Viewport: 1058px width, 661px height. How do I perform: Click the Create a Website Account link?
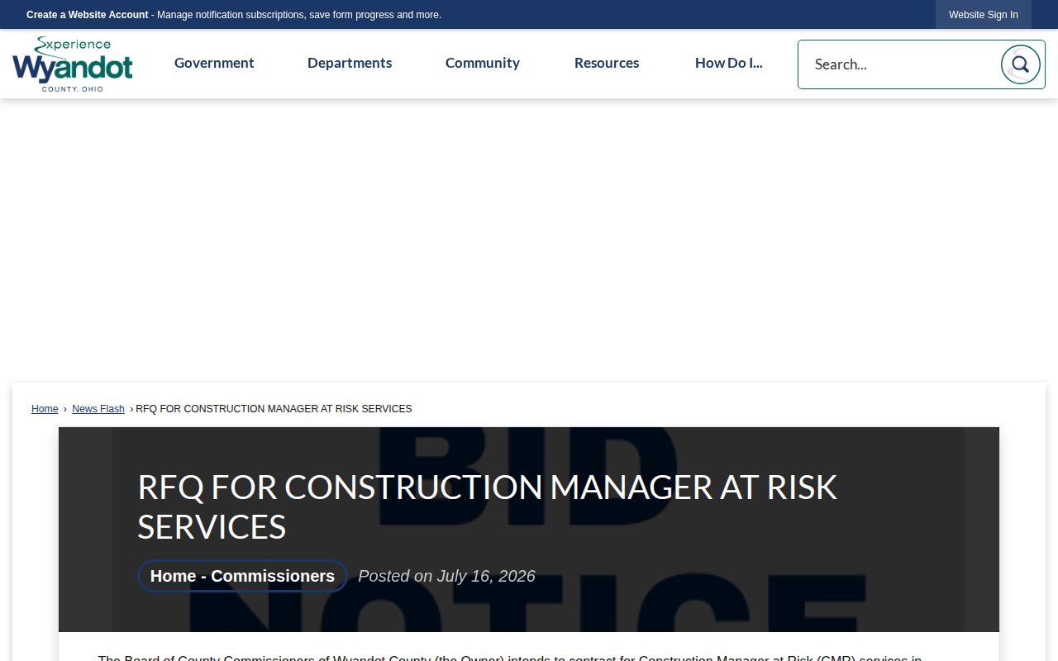(x=88, y=15)
